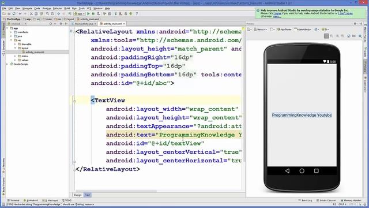Viewport: 369px width, 208px height.
Task: Click the Preview refresh icon
Action: pyautogui.click(x=349, y=36)
